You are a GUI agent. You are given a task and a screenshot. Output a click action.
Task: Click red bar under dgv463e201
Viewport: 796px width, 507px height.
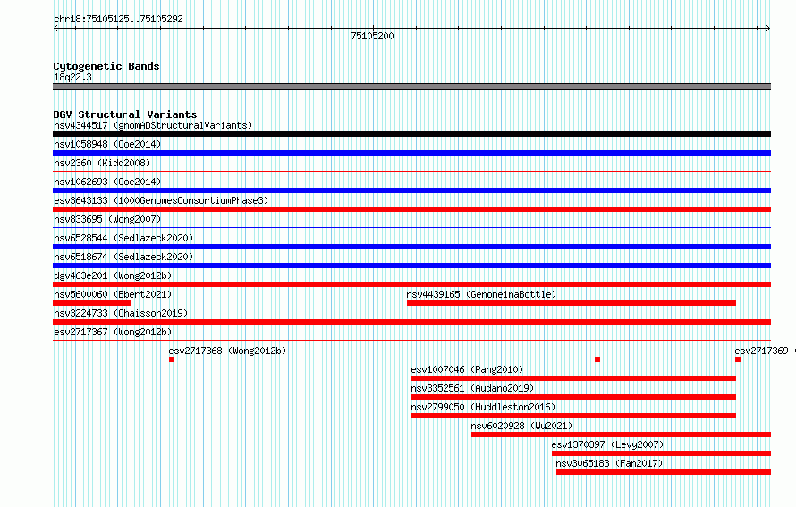pyautogui.click(x=411, y=284)
